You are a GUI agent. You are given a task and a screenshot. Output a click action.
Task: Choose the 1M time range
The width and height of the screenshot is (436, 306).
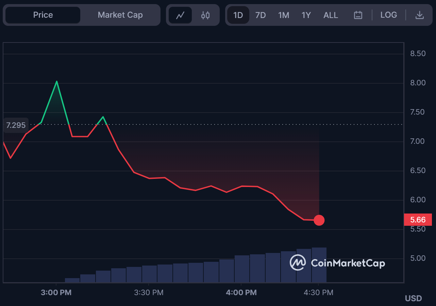pos(284,15)
